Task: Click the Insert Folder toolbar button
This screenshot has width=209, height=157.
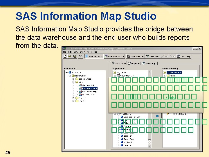Action: pyautogui.click(x=168, y=56)
